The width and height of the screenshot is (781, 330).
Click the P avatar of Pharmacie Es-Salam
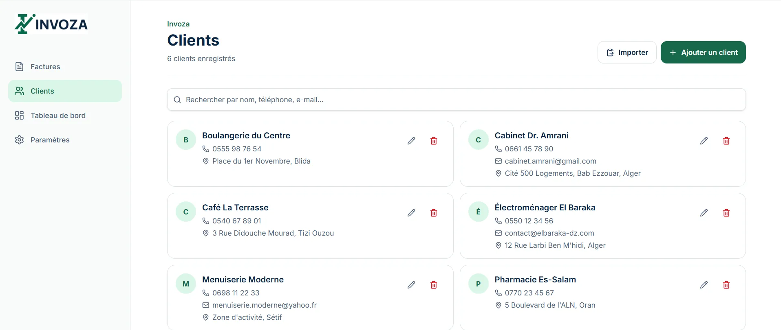click(479, 284)
